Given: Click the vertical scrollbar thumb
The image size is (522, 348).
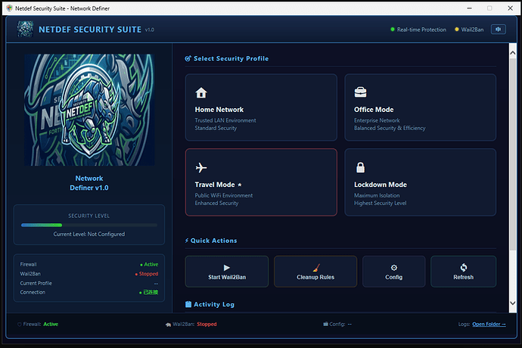Looking at the screenshot, I should pos(513,154).
